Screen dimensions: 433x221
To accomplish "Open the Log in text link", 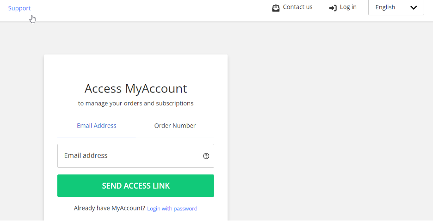I will tap(348, 7).
